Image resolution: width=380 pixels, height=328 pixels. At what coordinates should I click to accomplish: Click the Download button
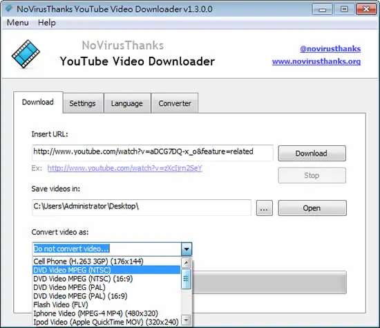pos(312,154)
